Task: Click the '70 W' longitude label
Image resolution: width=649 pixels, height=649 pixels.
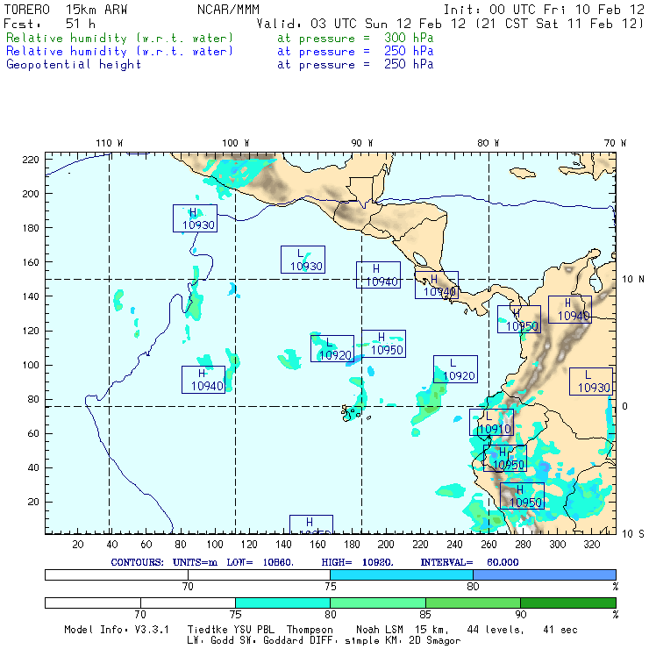Action: tap(615, 143)
